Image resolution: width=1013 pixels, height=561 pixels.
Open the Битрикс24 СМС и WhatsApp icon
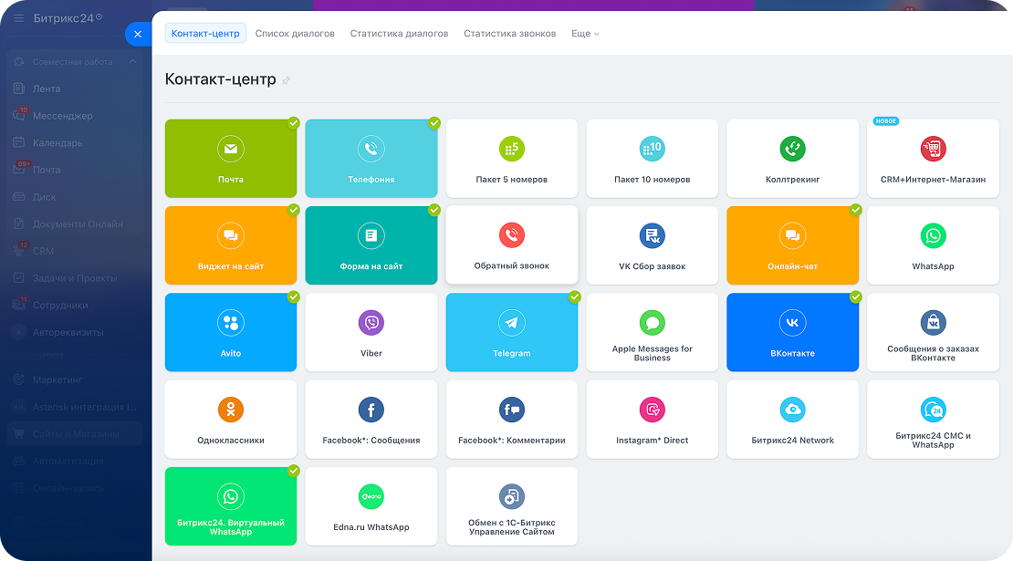pyautogui.click(x=933, y=410)
